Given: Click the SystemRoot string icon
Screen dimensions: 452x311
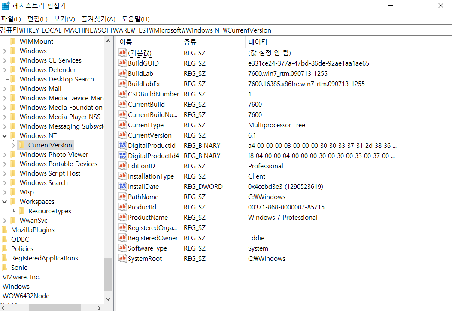Looking at the screenshot, I should (x=122, y=258).
